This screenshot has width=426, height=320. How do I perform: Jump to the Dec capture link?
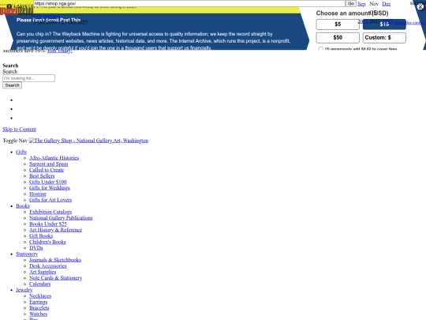click(x=386, y=4)
